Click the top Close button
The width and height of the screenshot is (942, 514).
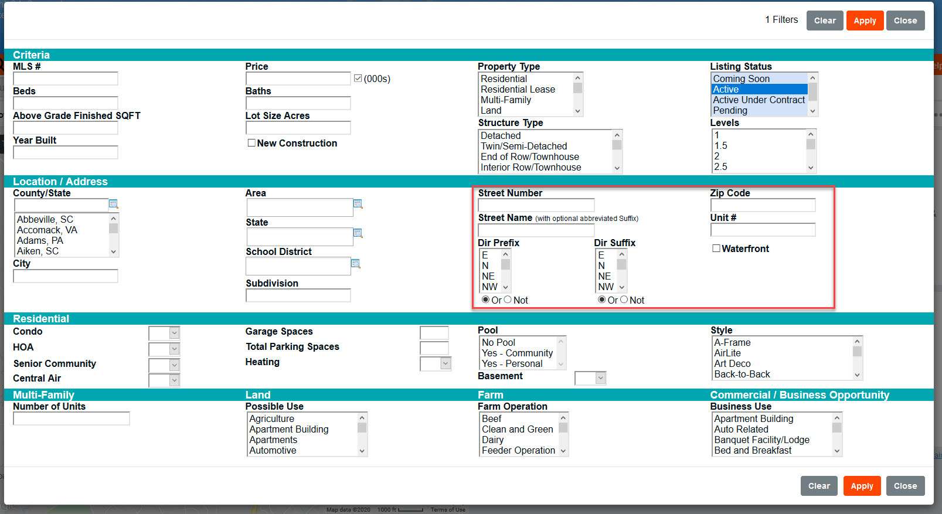pos(905,21)
